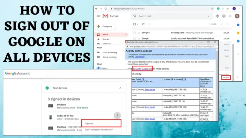
Task: Click the Security Check-up link
Action: click(x=142, y=69)
